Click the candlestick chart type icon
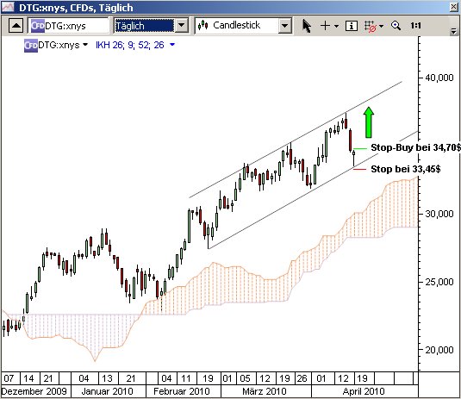 (x=202, y=26)
